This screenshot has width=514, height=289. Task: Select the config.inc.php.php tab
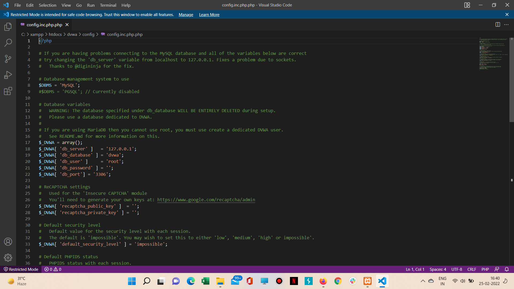click(x=44, y=25)
